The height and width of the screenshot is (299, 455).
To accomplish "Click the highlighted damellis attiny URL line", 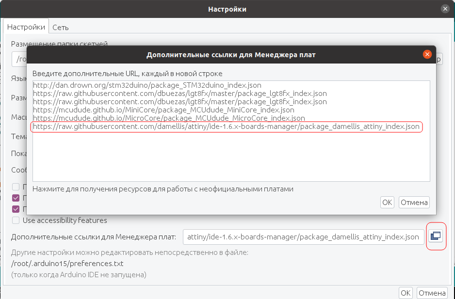I will [227, 127].
